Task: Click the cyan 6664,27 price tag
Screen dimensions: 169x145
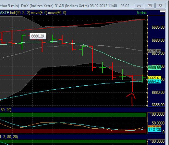Action: 154,81
